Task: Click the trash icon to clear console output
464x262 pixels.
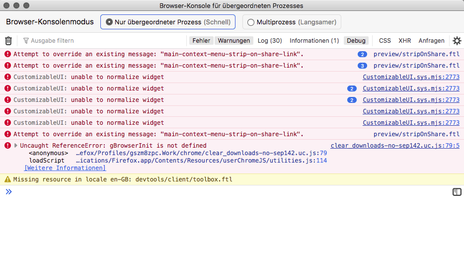Action: (8, 41)
